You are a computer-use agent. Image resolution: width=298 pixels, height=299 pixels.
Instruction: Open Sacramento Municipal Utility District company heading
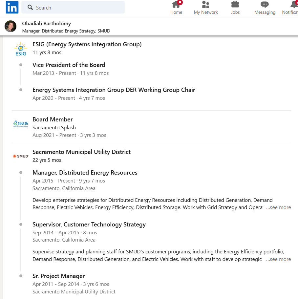click(81, 152)
